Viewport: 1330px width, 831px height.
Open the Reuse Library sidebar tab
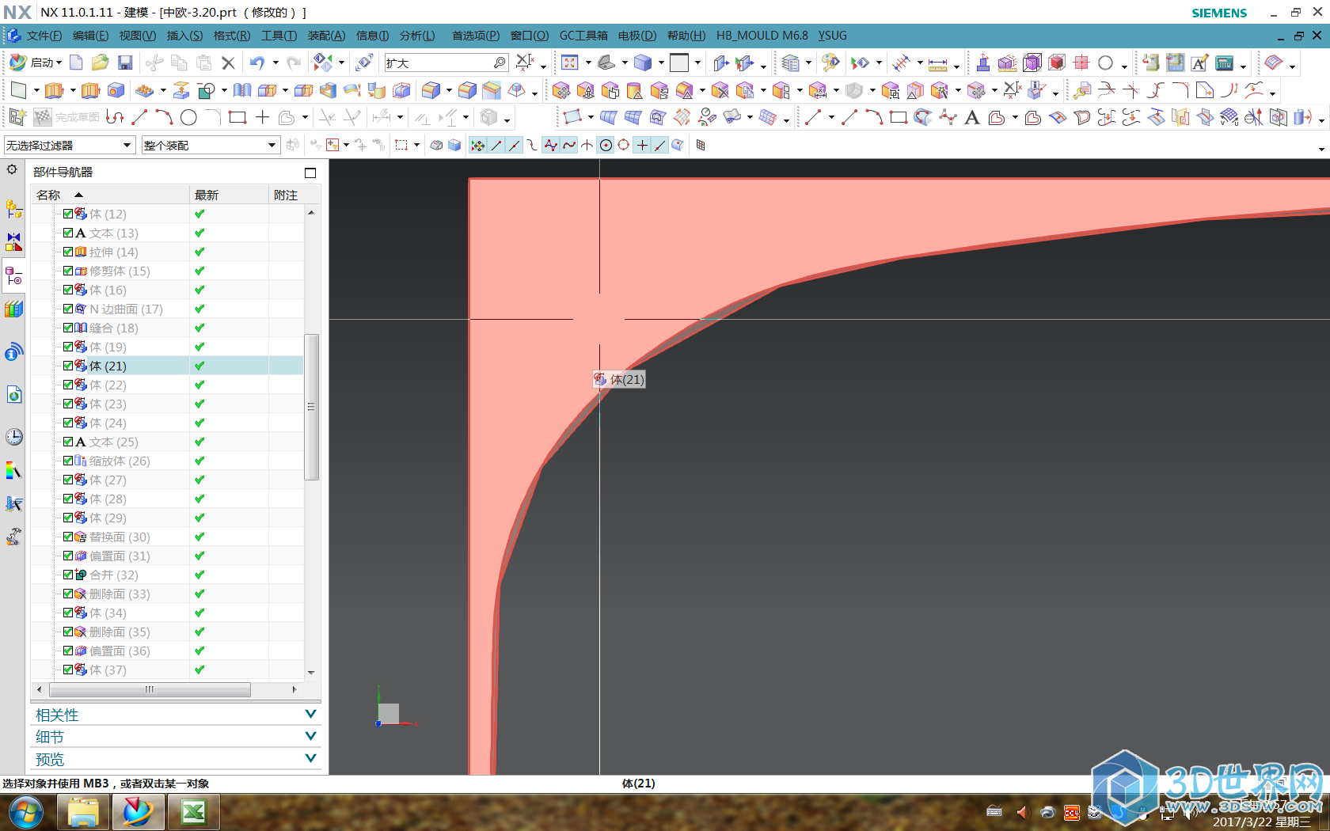(x=14, y=309)
